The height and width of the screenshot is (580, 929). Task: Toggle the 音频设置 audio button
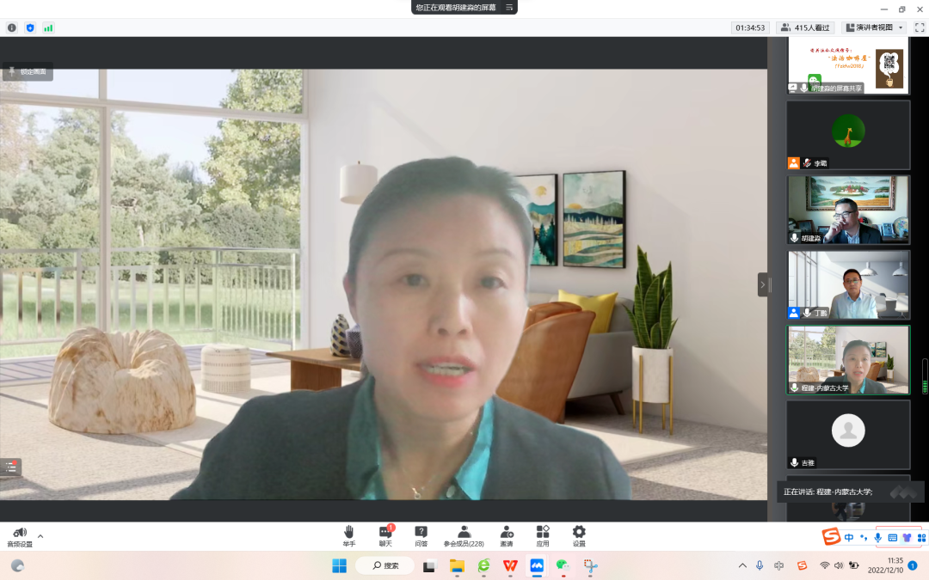pyautogui.click(x=20, y=536)
